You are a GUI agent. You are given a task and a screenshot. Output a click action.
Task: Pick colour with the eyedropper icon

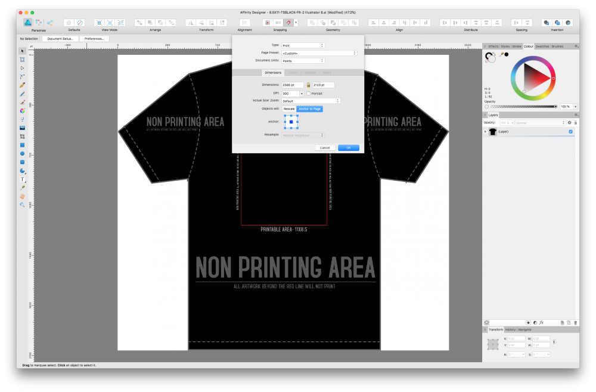501,54
